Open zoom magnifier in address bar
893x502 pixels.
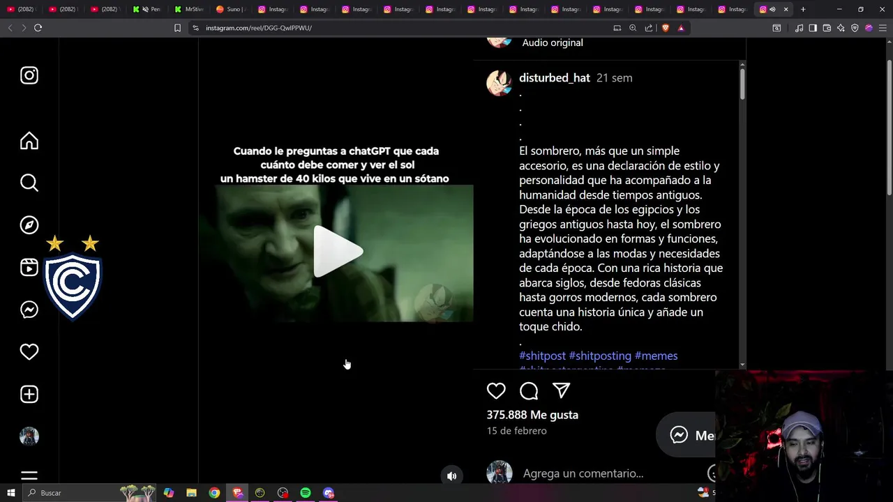coord(633,28)
